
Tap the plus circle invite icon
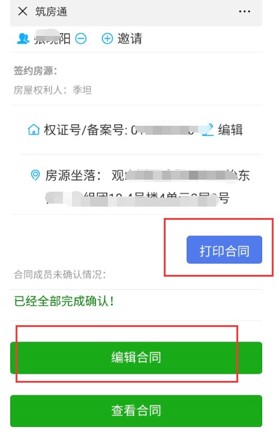[107, 39]
